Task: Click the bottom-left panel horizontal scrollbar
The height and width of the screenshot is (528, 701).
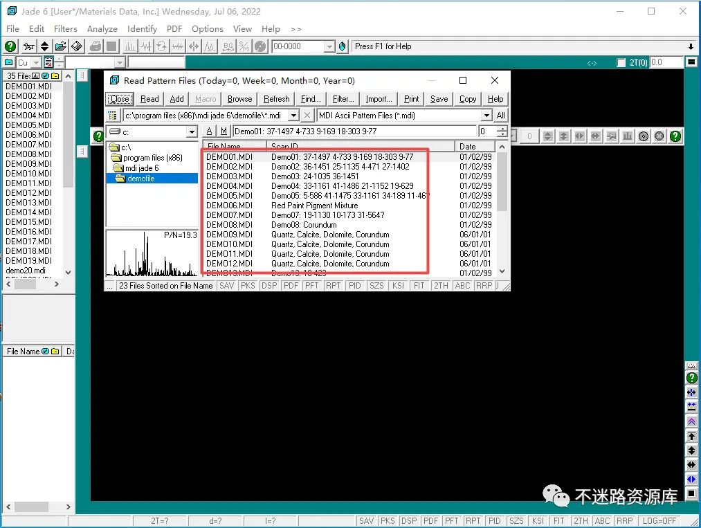Action: tap(38, 507)
